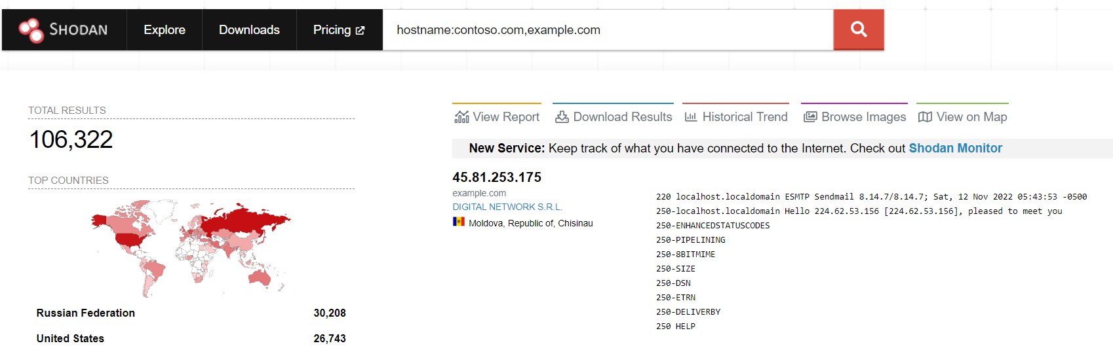Click the Moldova, Republic of, Chisinau location
The image size is (1113, 352).
coord(531,223)
